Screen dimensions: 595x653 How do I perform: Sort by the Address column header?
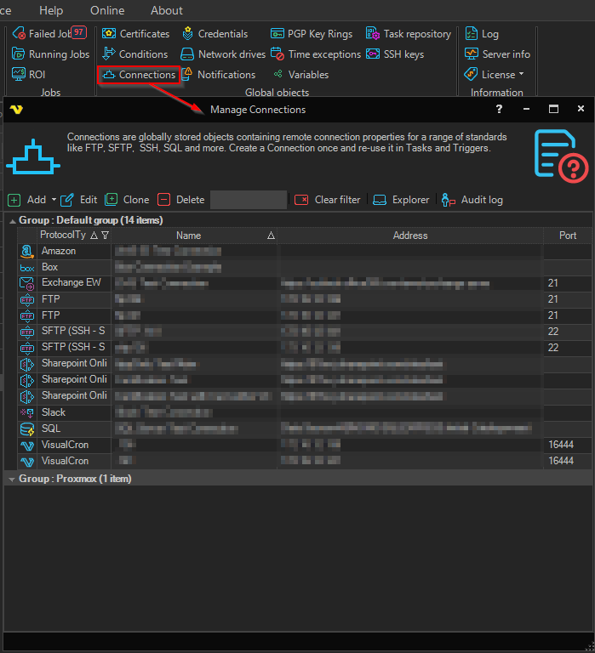click(x=410, y=236)
